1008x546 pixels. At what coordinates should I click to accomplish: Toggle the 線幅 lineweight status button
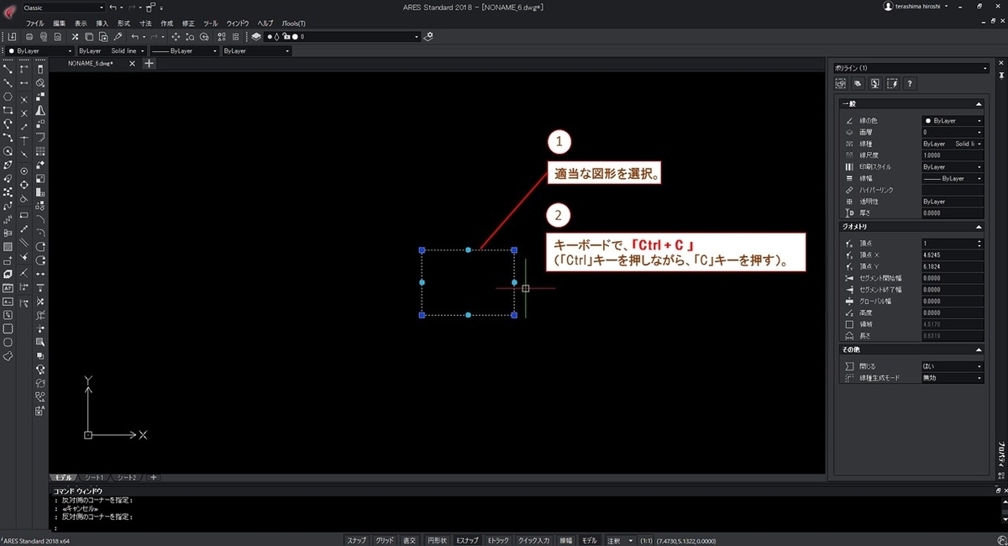(566, 540)
